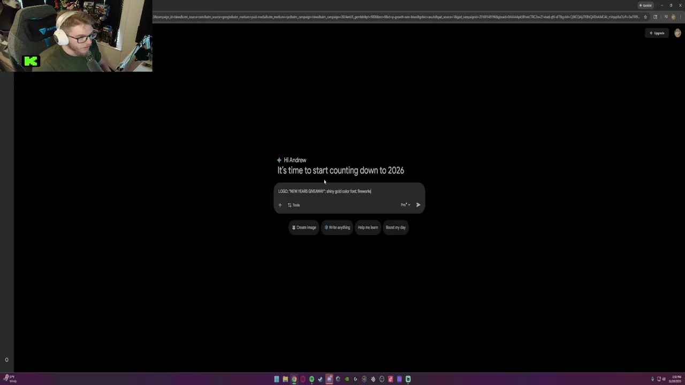The width and height of the screenshot is (685, 385).
Task: Click into the prompt text field
Action: (349, 191)
